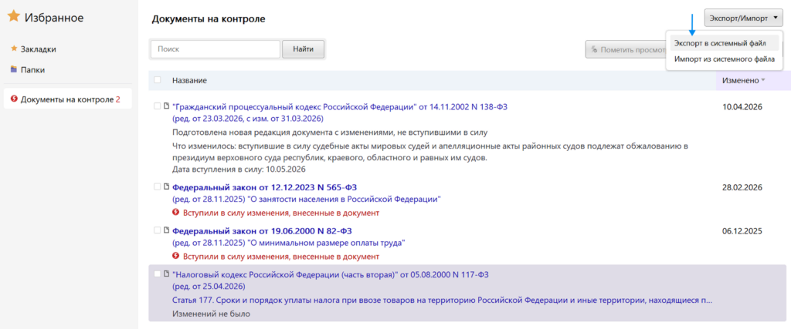
Task: Select Документы на контроле in sidebar
Action: (68, 99)
